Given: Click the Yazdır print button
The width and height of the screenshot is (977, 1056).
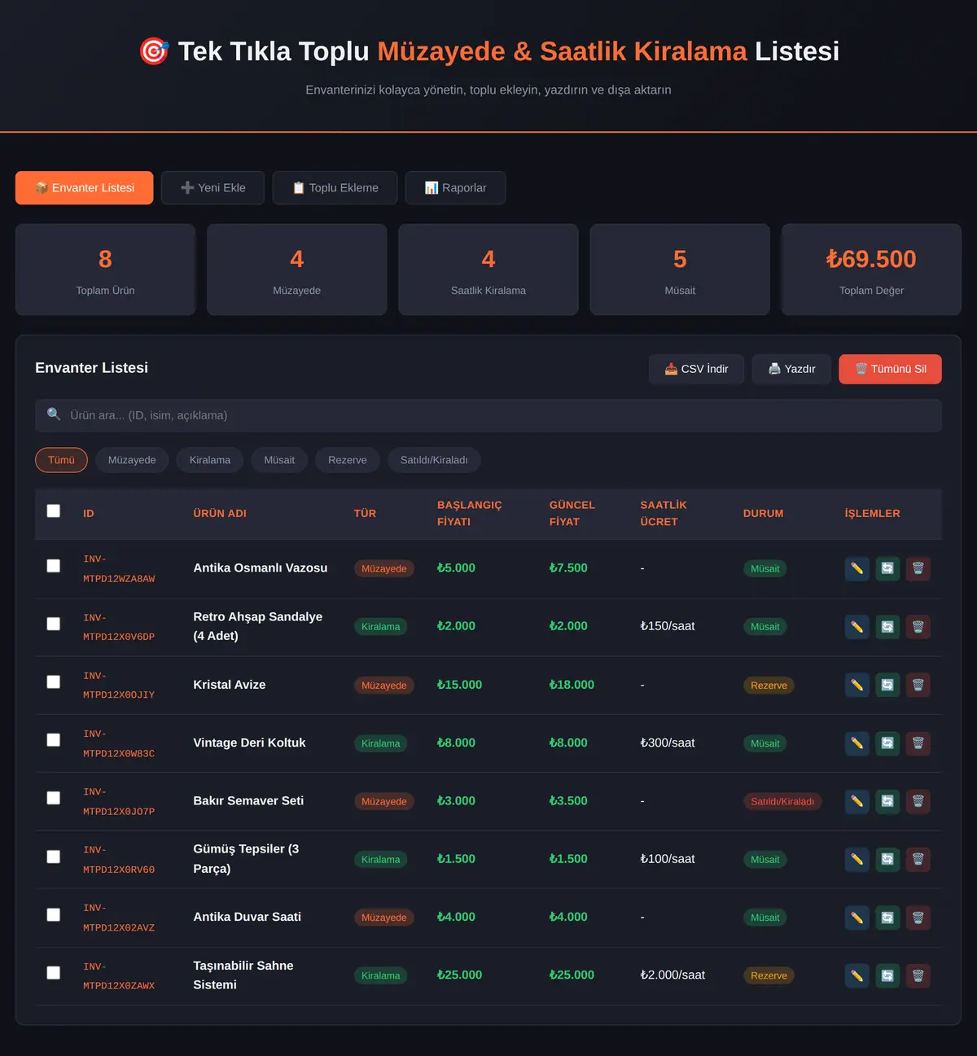Looking at the screenshot, I should [x=791, y=369].
